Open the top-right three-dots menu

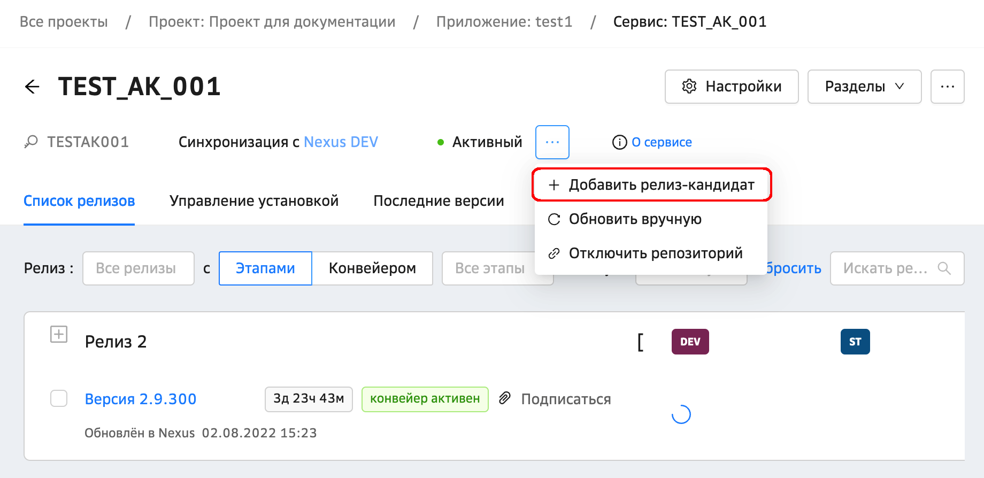[947, 87]
